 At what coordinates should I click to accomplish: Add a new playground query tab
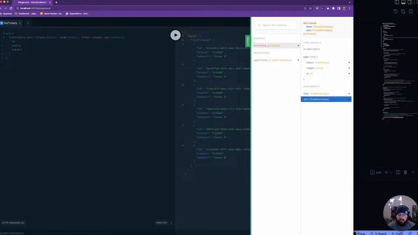[28, 23]
